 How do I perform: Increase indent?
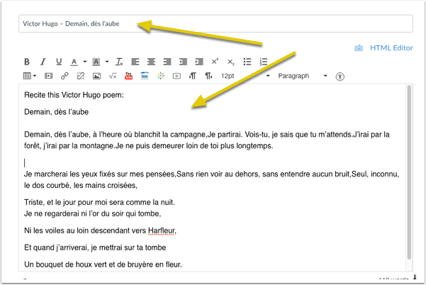pos(199,62)
